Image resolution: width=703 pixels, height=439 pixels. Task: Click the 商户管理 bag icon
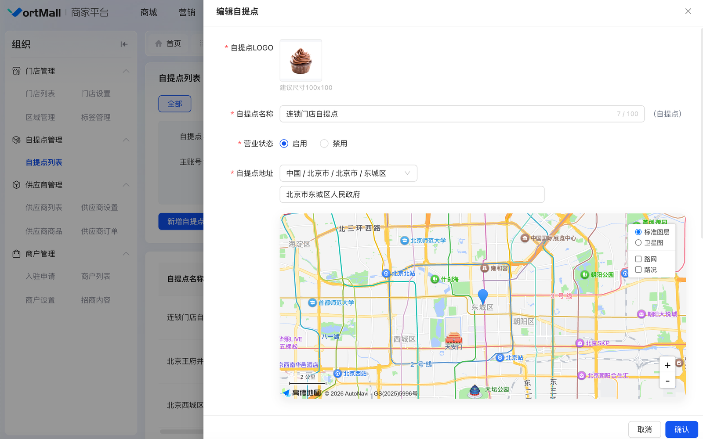16,254
